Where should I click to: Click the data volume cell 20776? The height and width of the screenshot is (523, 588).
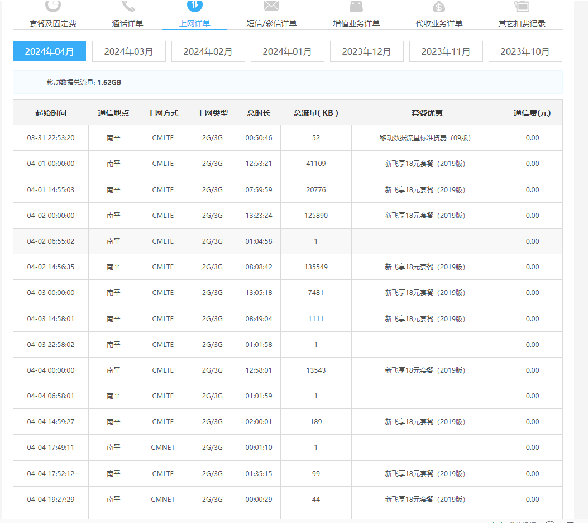point(315,190)
